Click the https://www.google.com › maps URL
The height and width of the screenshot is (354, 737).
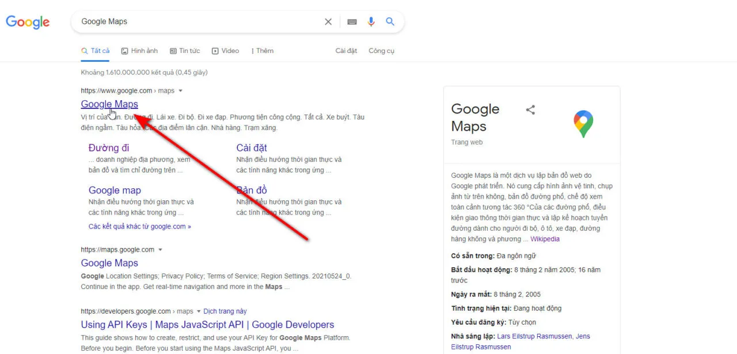pos(128,91)
